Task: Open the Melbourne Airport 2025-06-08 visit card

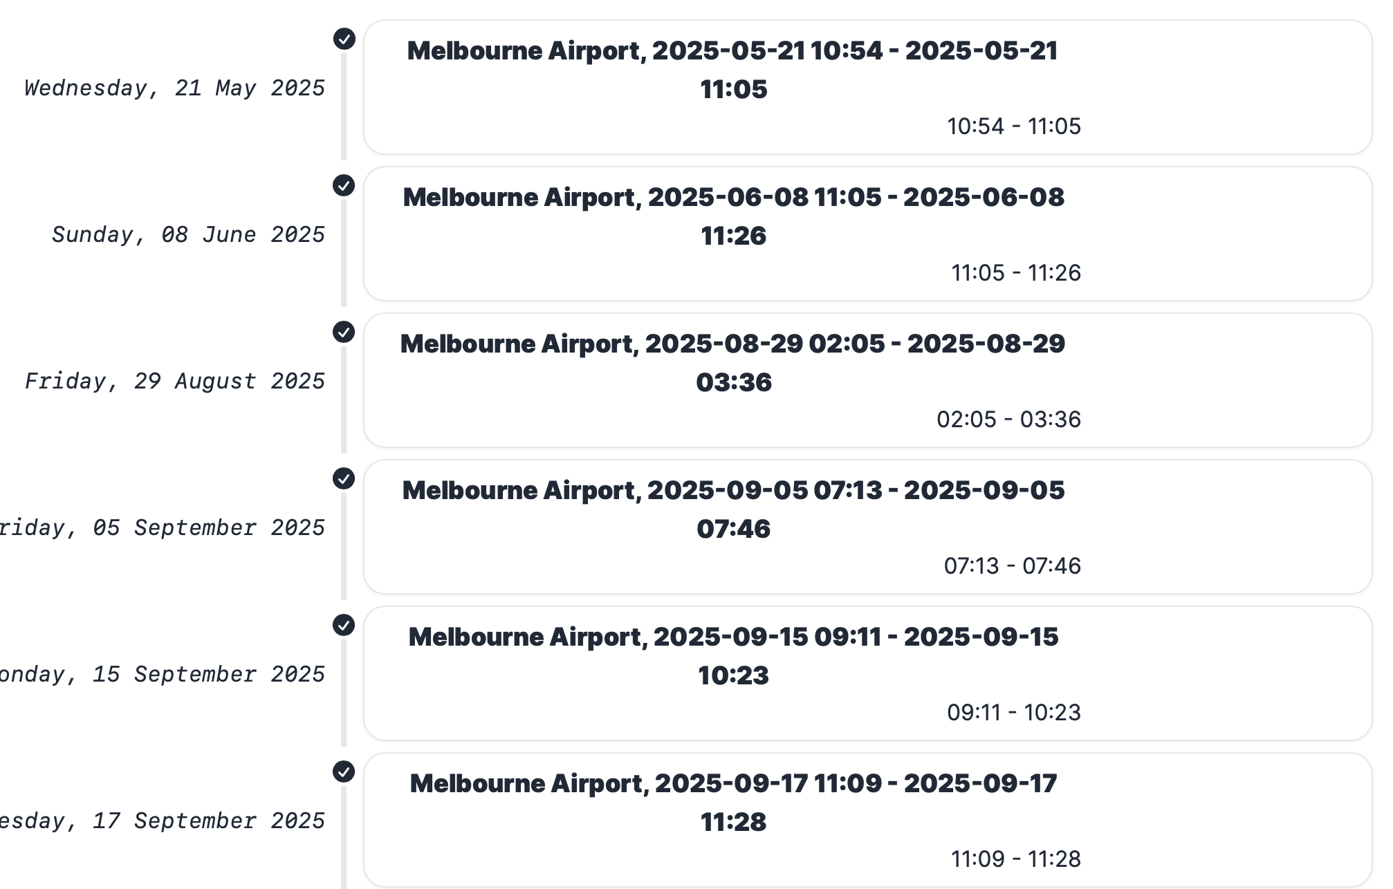Action: pyautogui.click(x=867, y=234)
